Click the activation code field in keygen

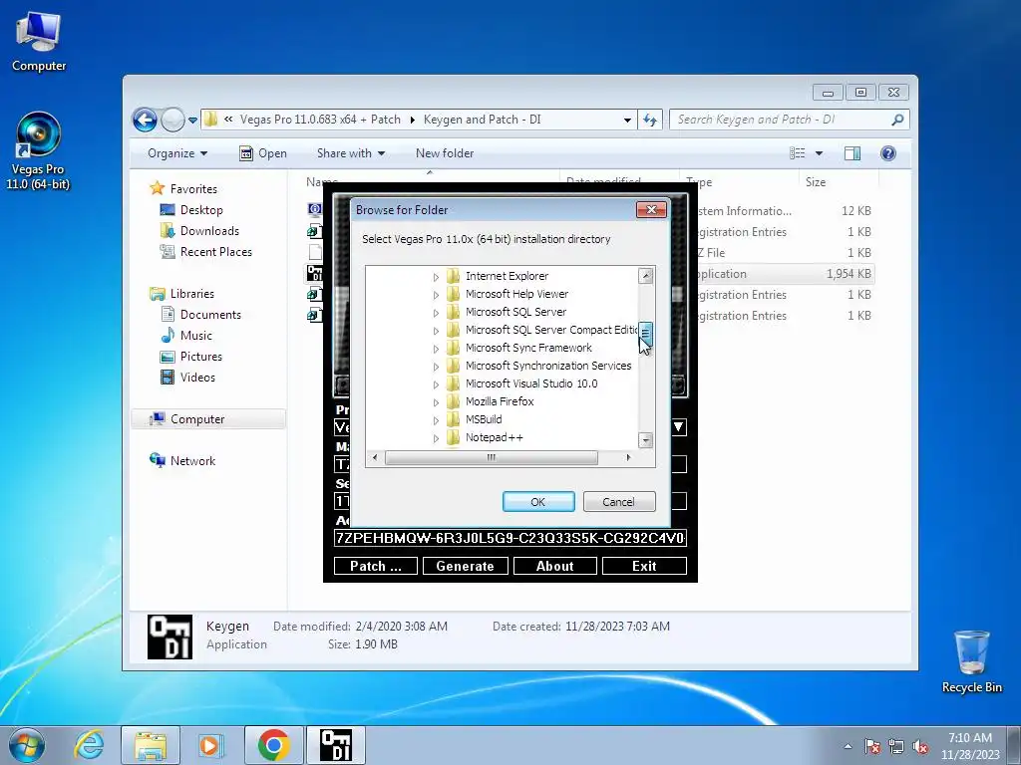[x=510, y=538]
